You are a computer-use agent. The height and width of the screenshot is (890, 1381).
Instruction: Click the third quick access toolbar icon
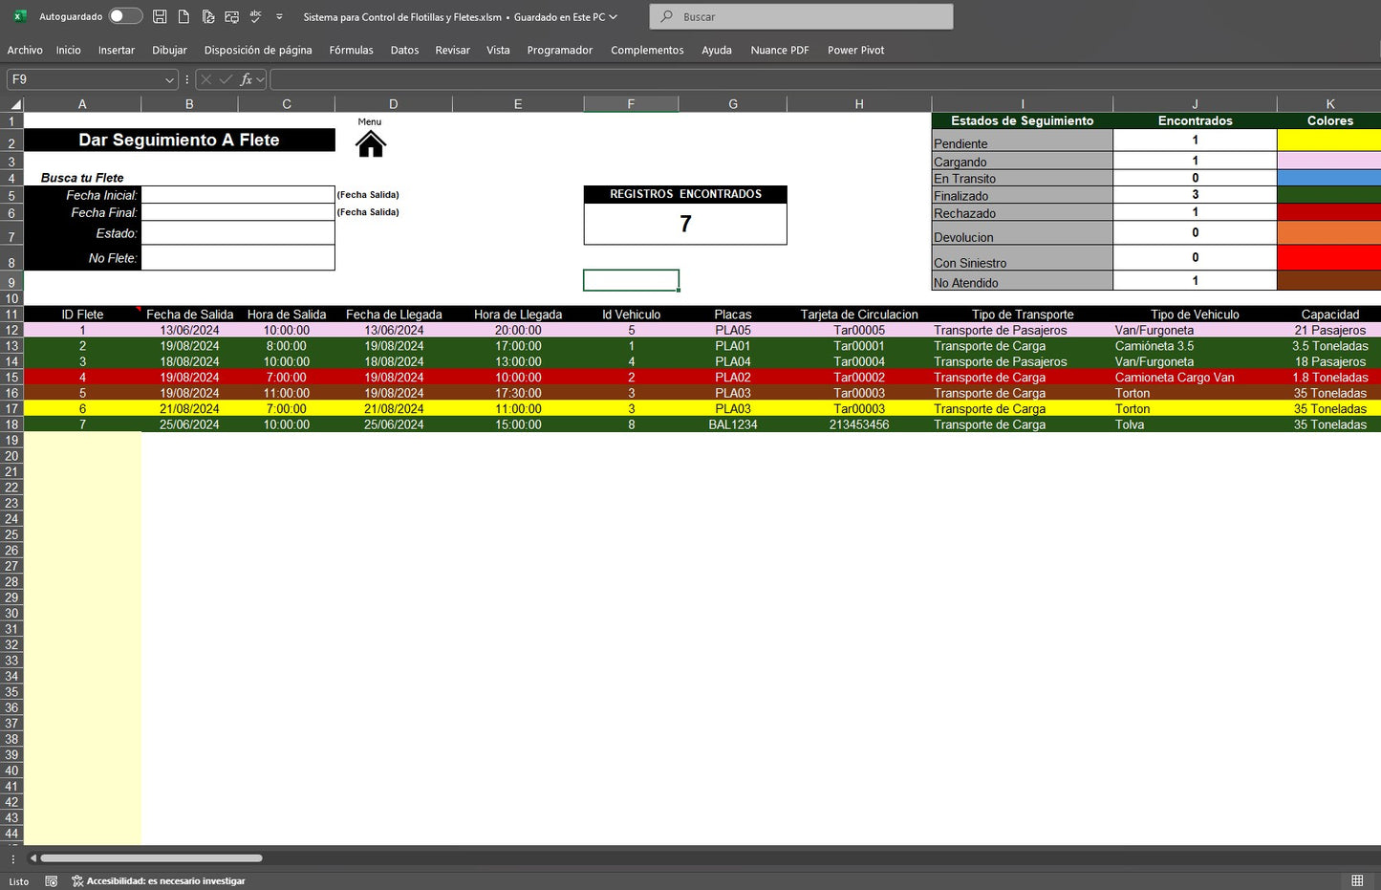pos(207,16)
